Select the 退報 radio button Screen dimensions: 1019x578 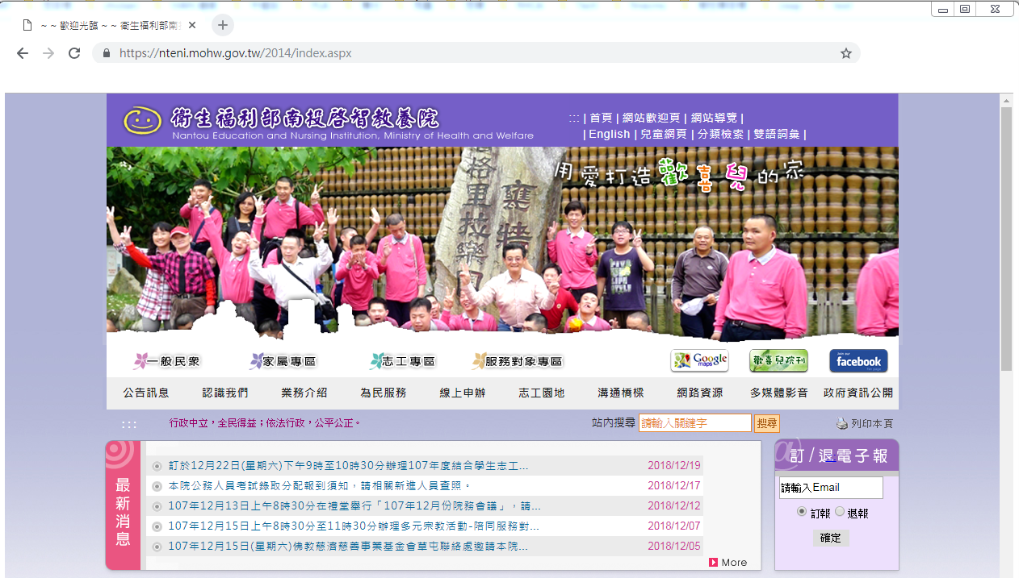[x=840, y=512]
